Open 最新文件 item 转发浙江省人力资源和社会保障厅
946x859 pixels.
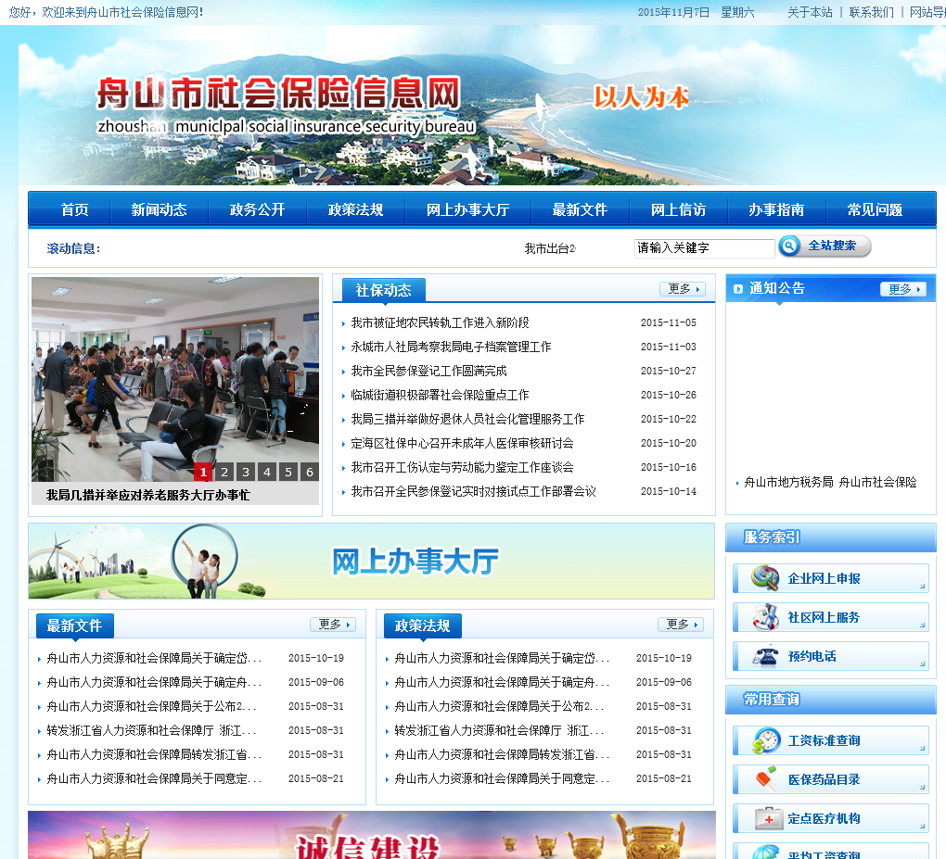pyautogui.click(x=151, y=730)
